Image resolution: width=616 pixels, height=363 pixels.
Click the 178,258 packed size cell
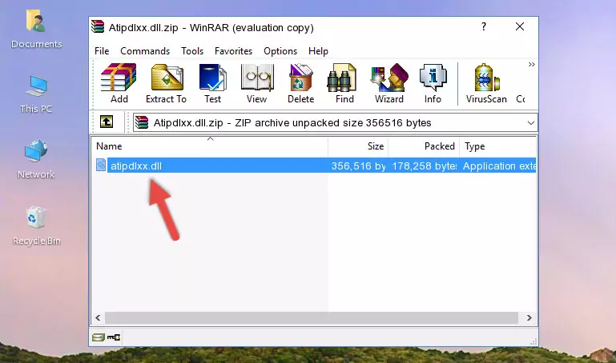(425, 166)
